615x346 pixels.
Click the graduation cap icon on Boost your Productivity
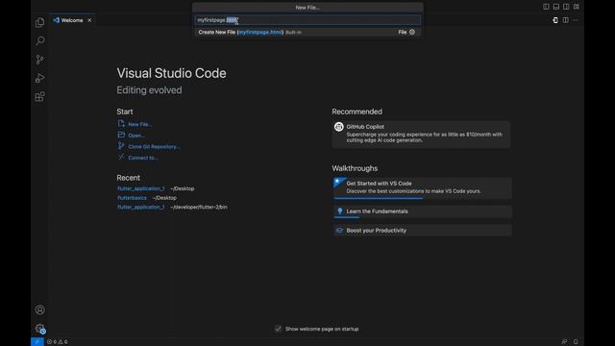coord(339,231)
